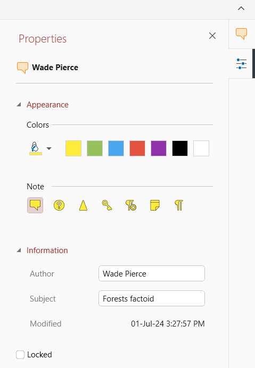Screen dimensions: 255x368
Task: Pick the purple color swatch
Action: [x=159, y=148]
